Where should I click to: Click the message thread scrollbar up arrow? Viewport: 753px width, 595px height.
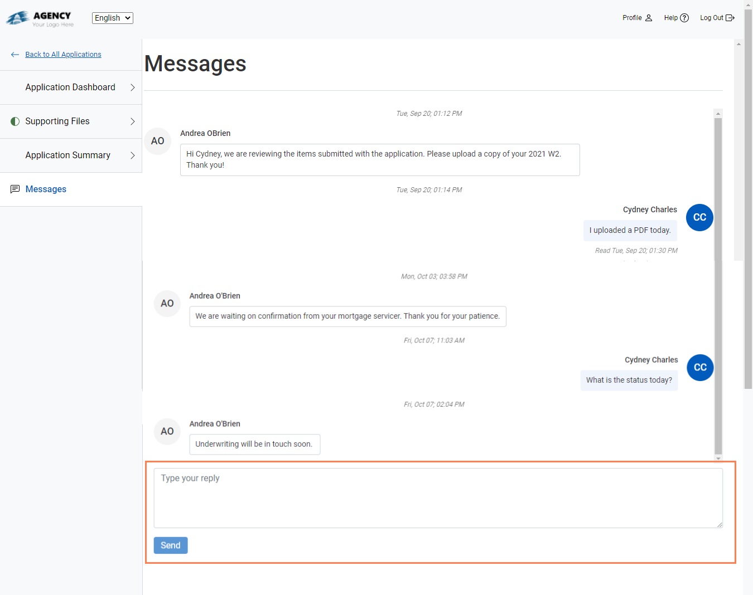(x=718, y=113)
